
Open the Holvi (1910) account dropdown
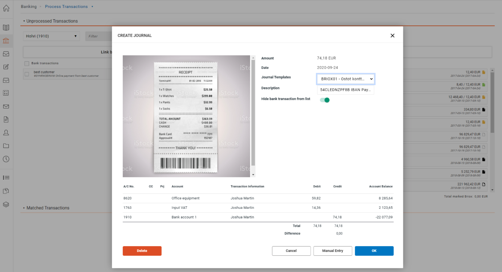(51, 36)
